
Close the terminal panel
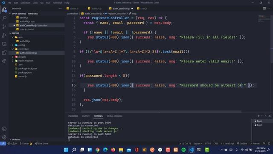pyautogui.click(x=270, y=116)
